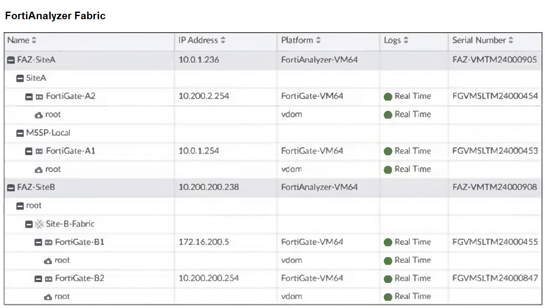Click the FortiGate-B1 device icon
The width and height of the screenshot is (545, 308).
pyautogui.click(x=49, y=242)
